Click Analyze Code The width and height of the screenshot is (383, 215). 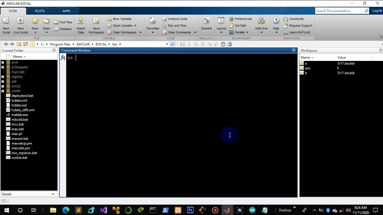[175, 19]
